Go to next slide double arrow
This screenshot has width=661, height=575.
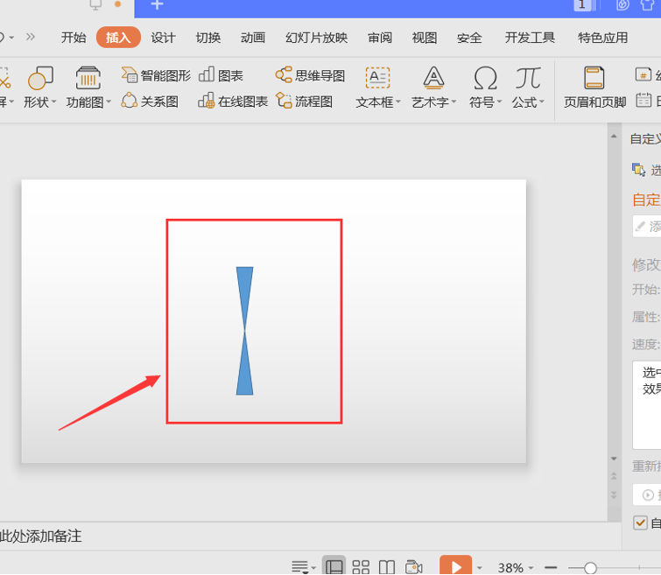[614, 494]
